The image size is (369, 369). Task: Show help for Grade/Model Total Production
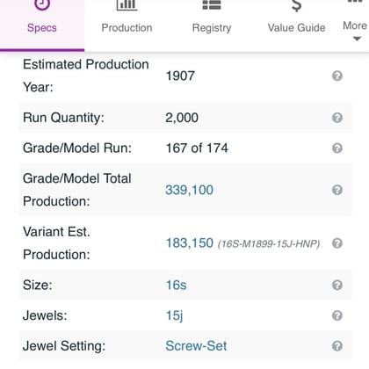337,190
